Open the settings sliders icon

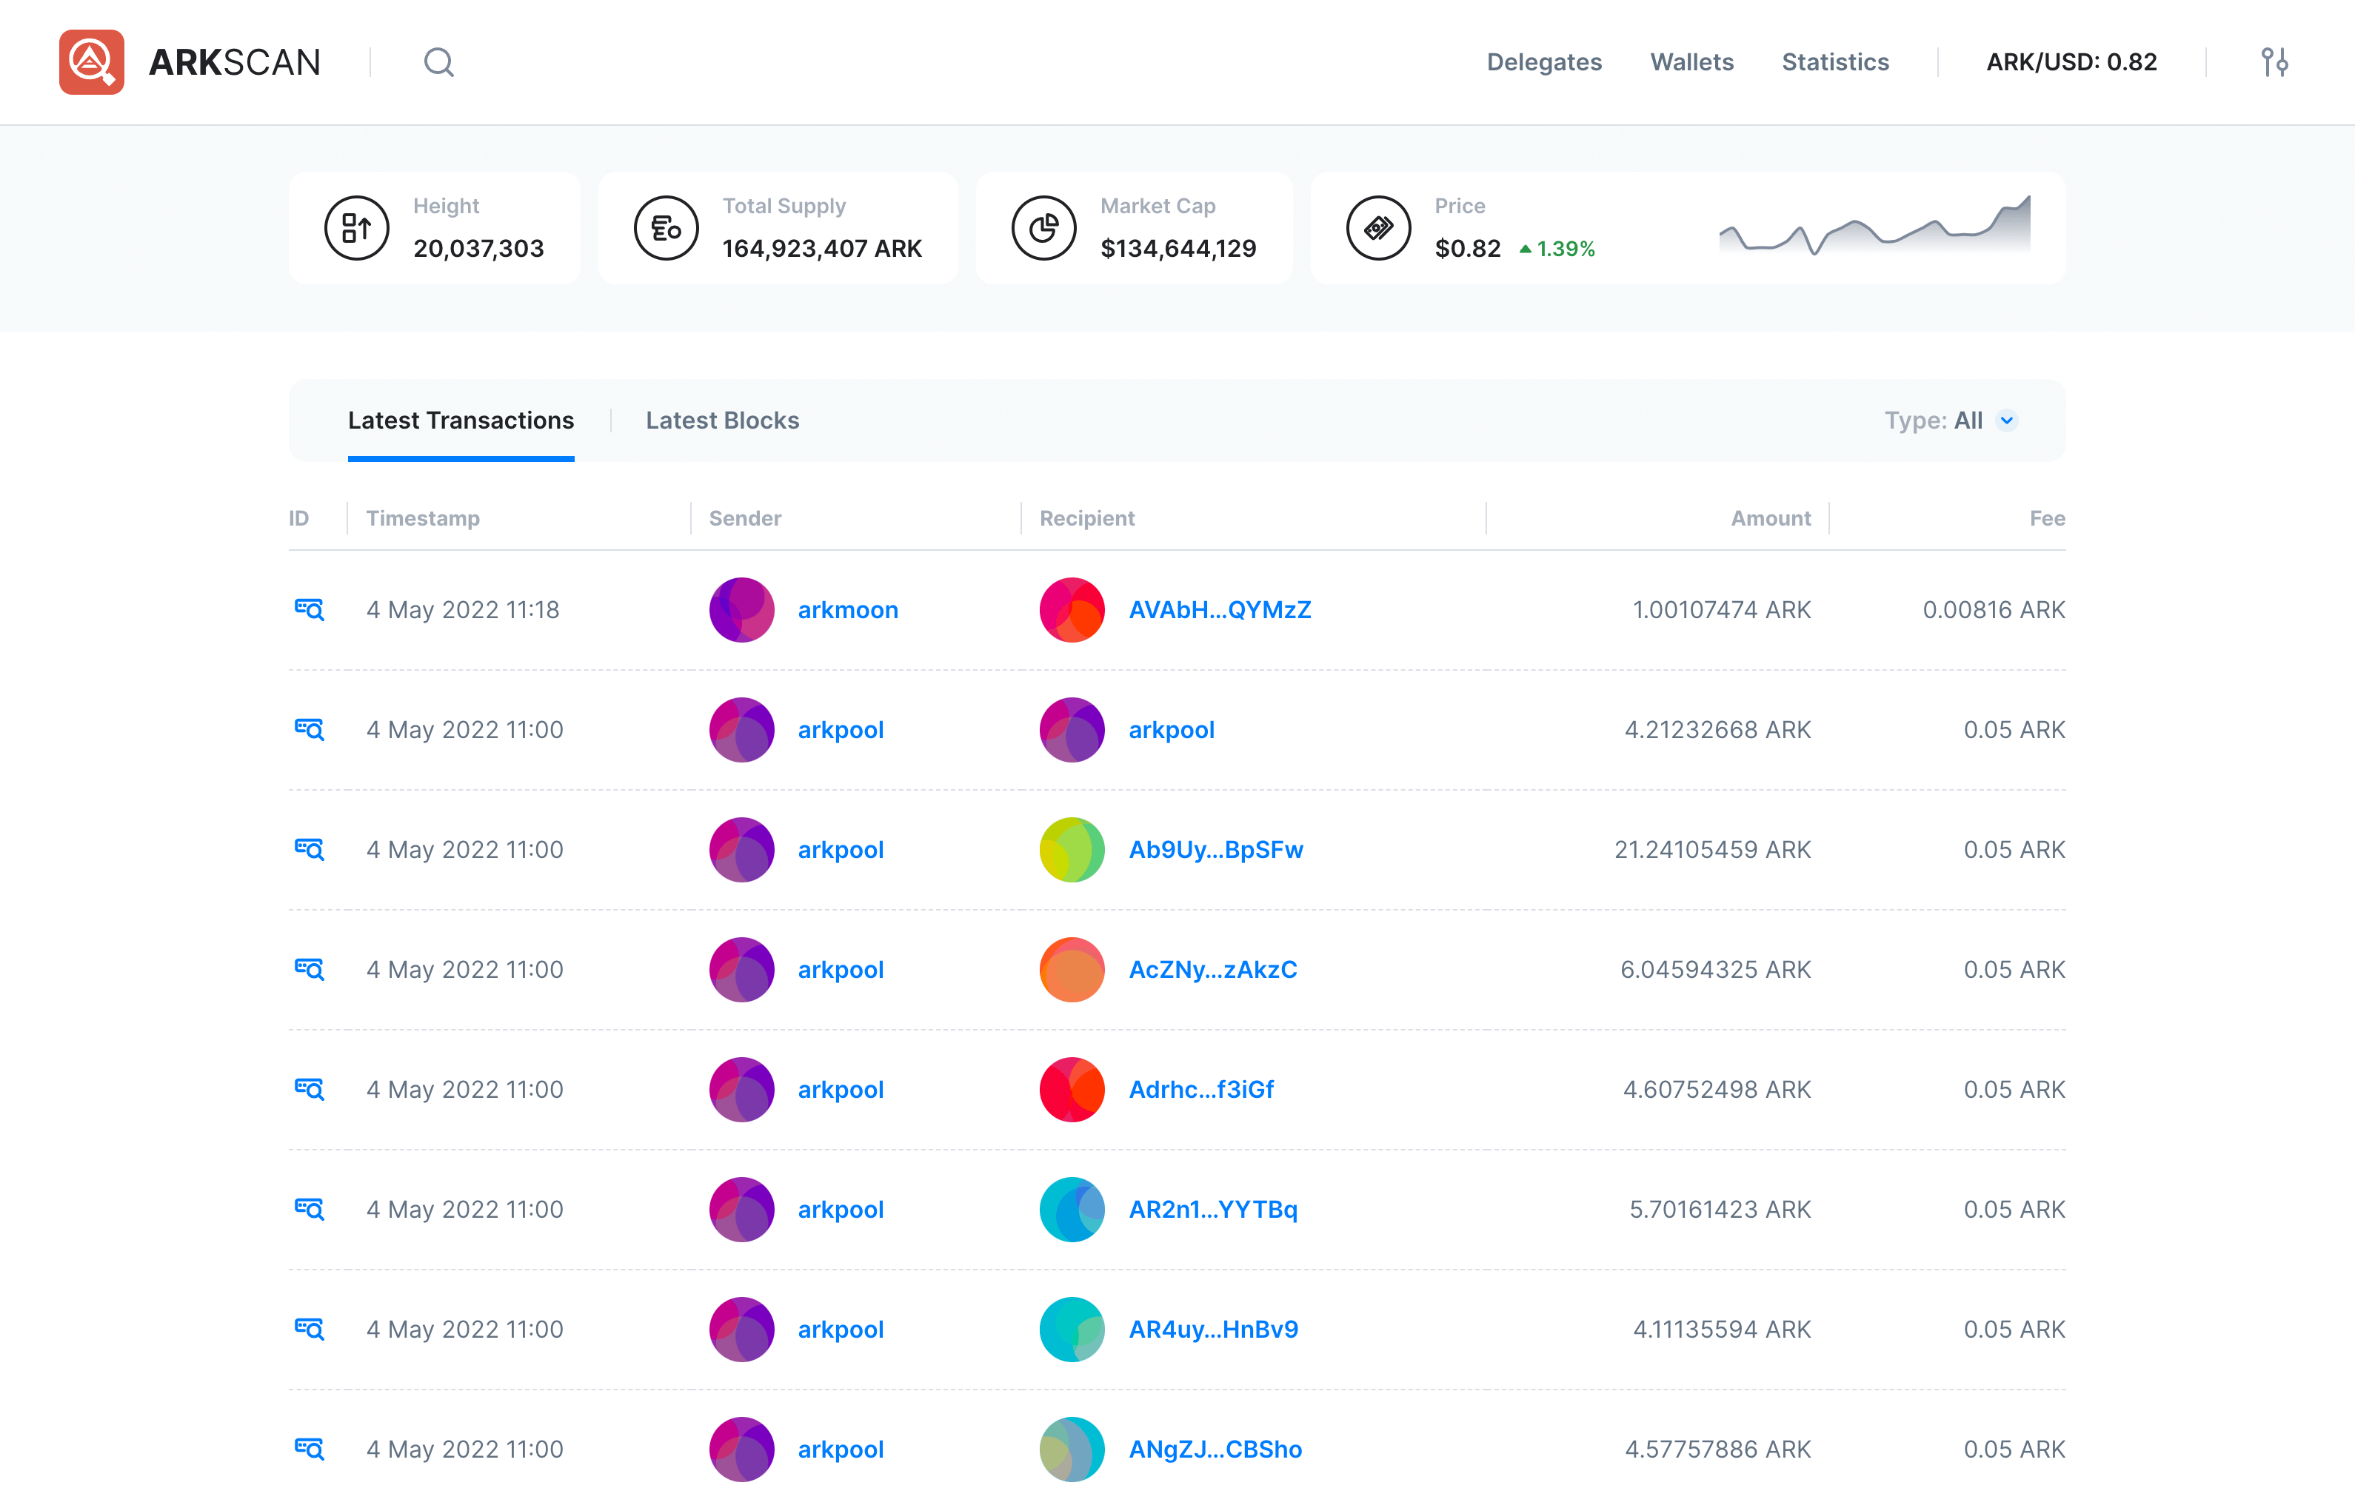point(2274,63)
